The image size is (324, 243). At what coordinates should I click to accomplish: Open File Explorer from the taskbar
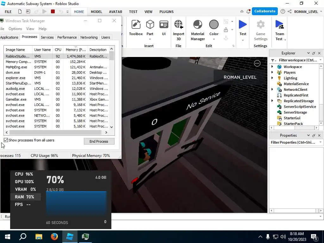tap(39, 237)
